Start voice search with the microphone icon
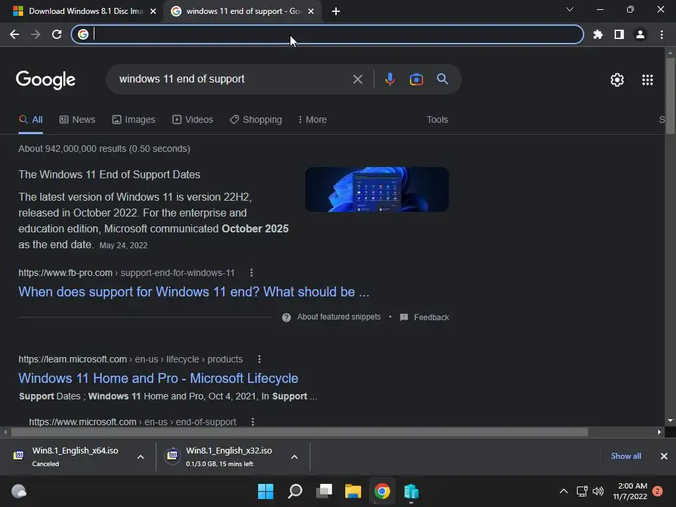This screenshot has height=507, width=676. [x=389, y=79]
